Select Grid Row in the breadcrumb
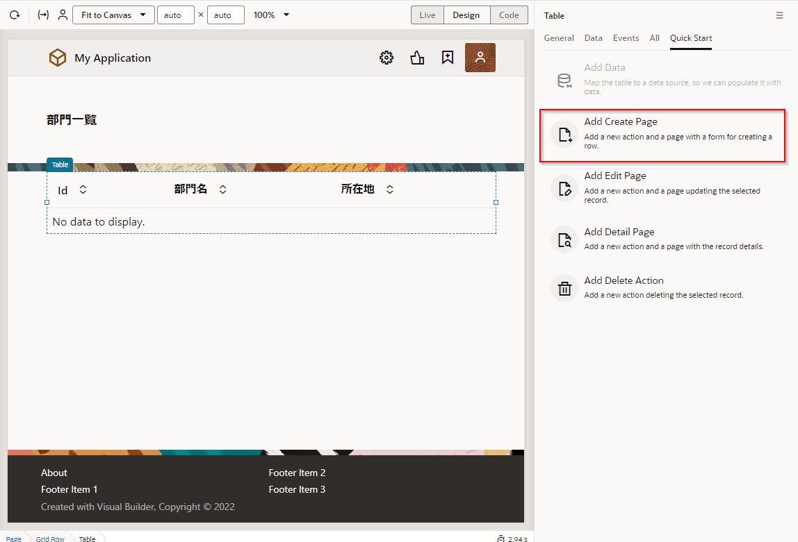Screen dimensions: 798x542 50,539
